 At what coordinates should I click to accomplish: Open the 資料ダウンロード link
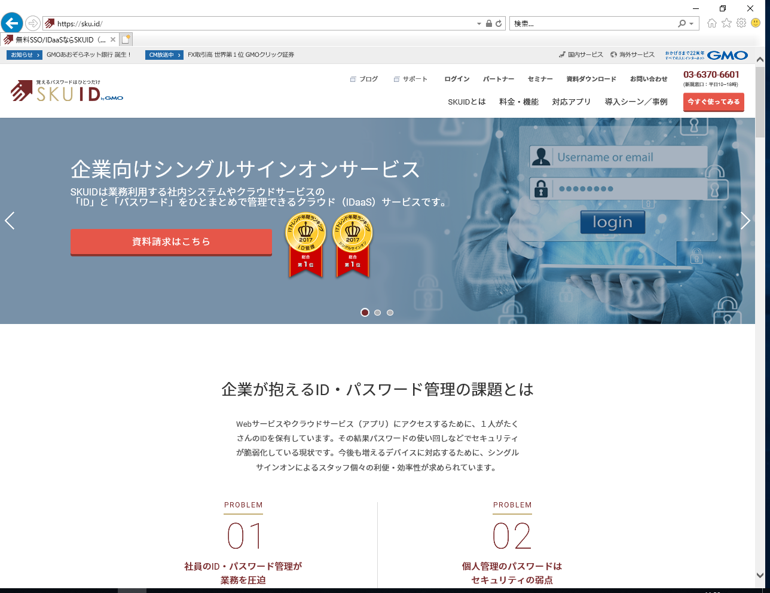tap(591, 79)
